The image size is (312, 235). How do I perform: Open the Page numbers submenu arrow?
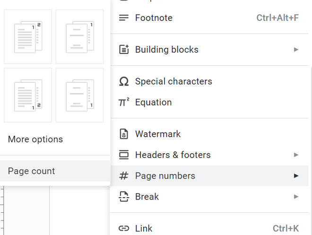[296, 176]
